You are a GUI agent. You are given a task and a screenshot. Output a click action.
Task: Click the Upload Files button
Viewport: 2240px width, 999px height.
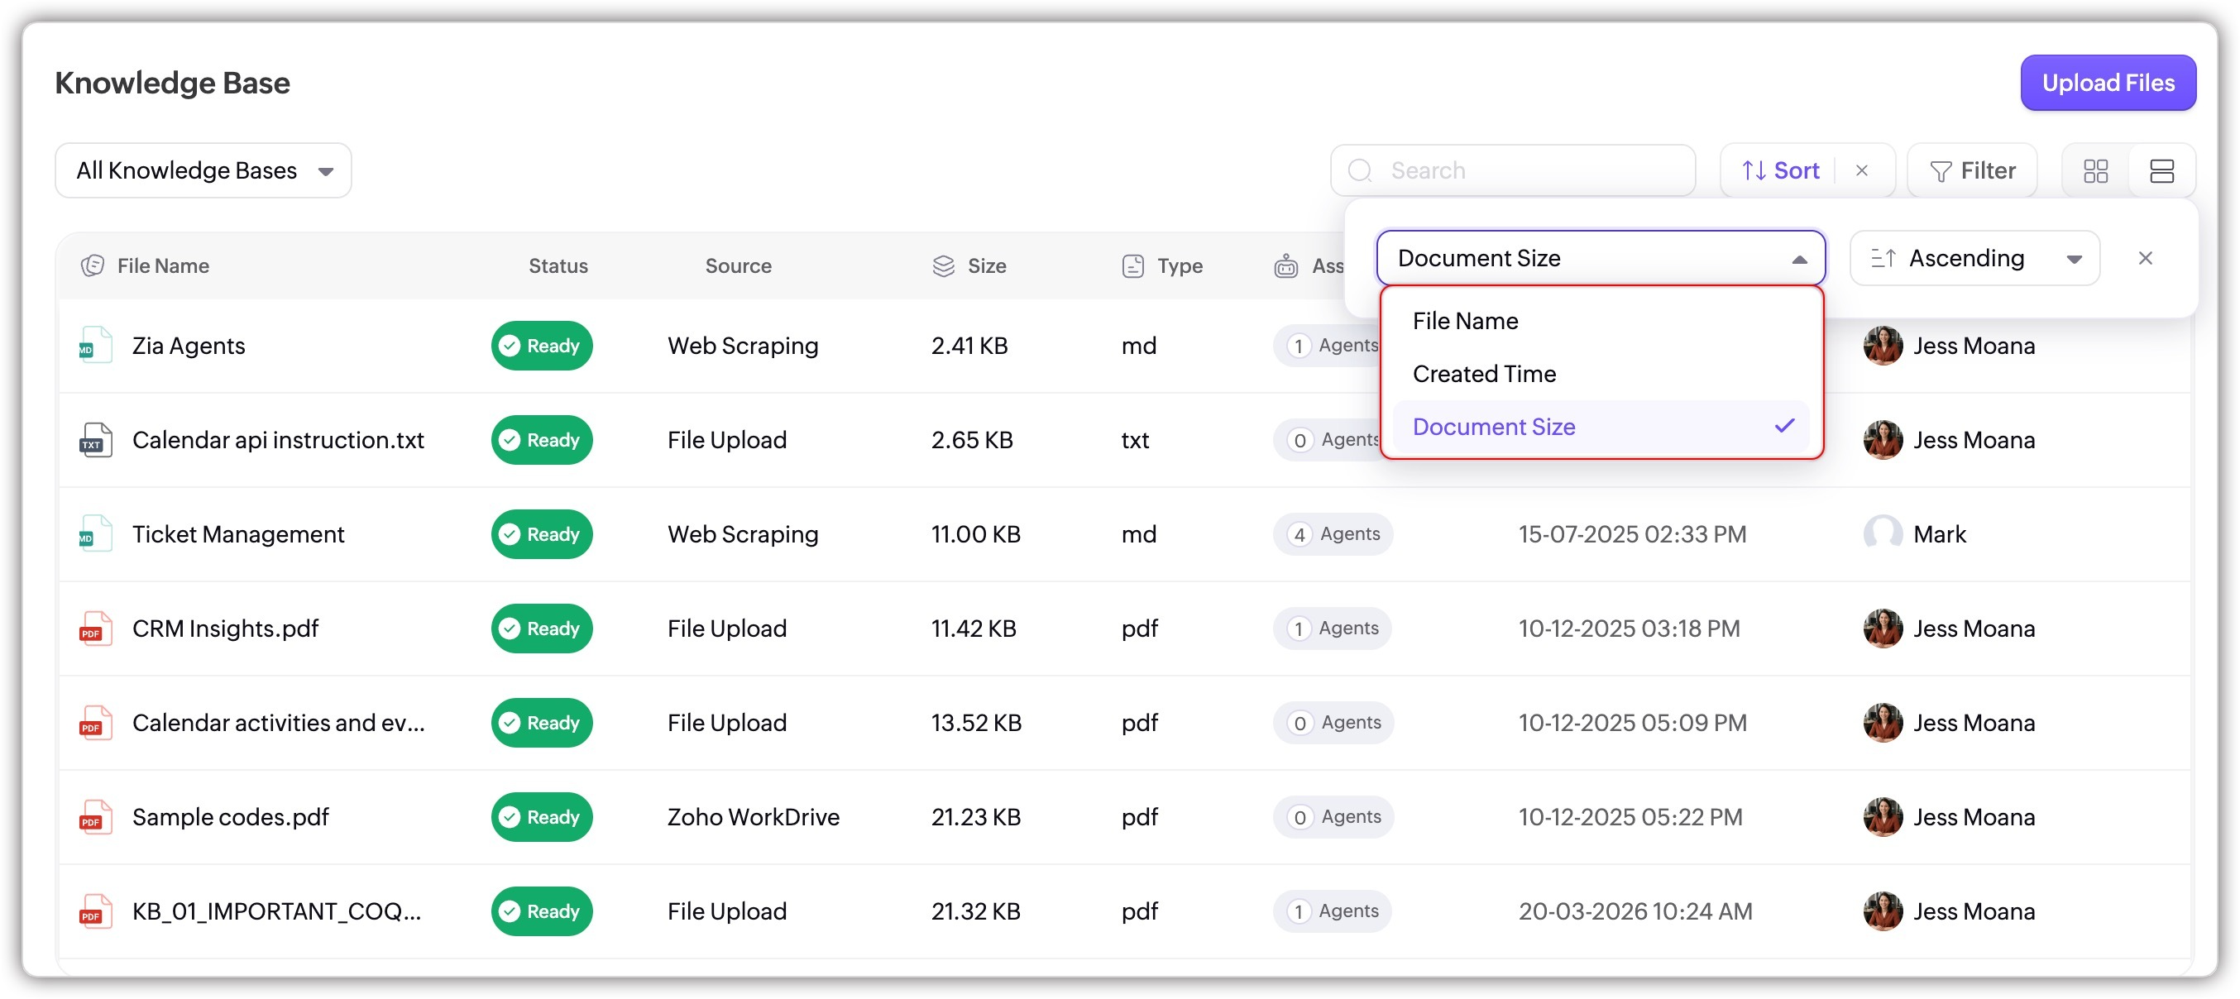pyautogui.click(x=2107, y=83)
